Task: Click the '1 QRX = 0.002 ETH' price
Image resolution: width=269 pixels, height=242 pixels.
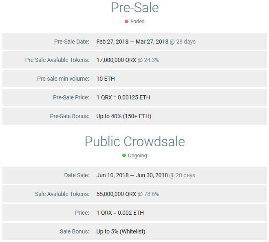Action: point(120,213)
